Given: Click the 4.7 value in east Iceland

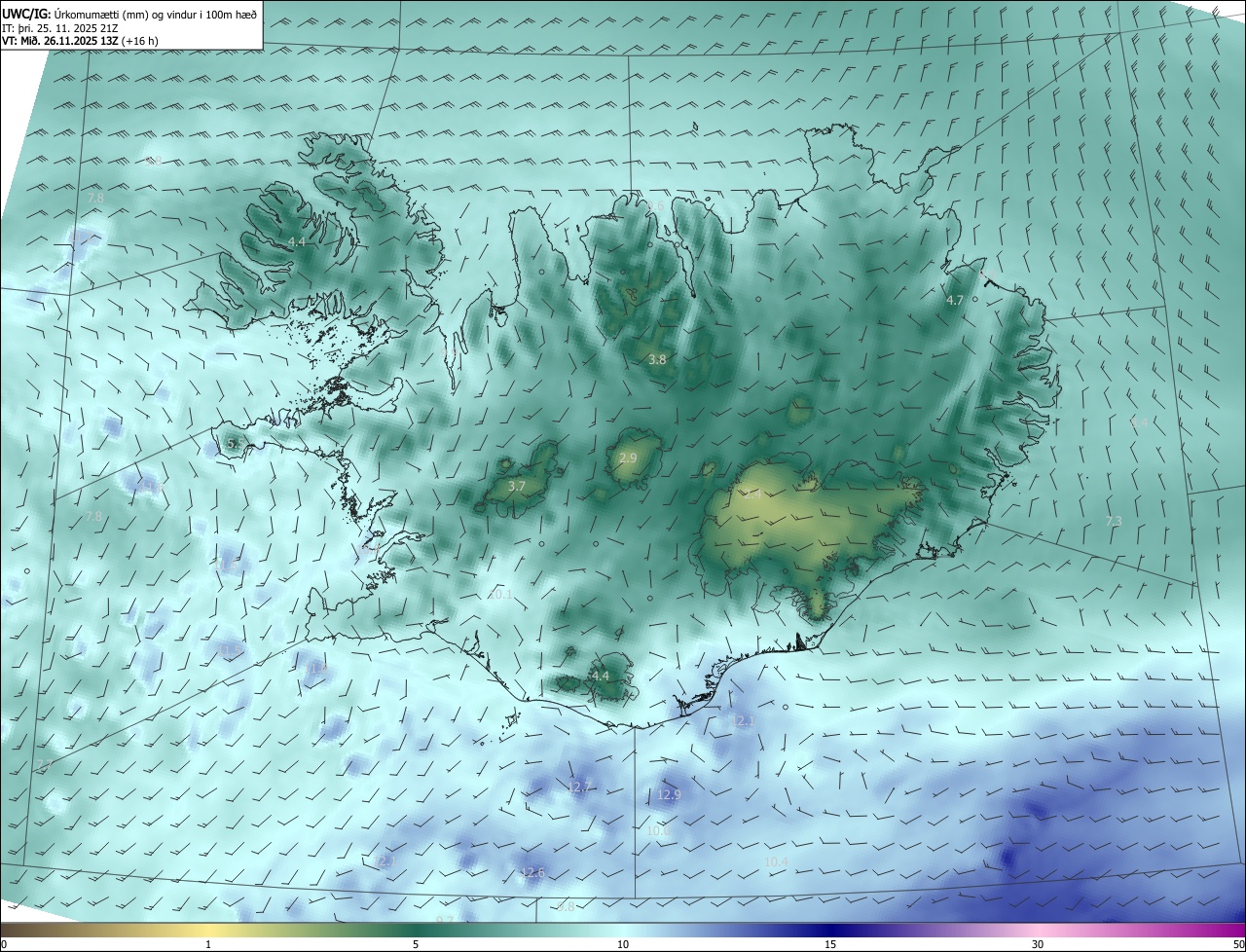Looking at the screenshot, I should pyautogui.click(x=955, y=301).
